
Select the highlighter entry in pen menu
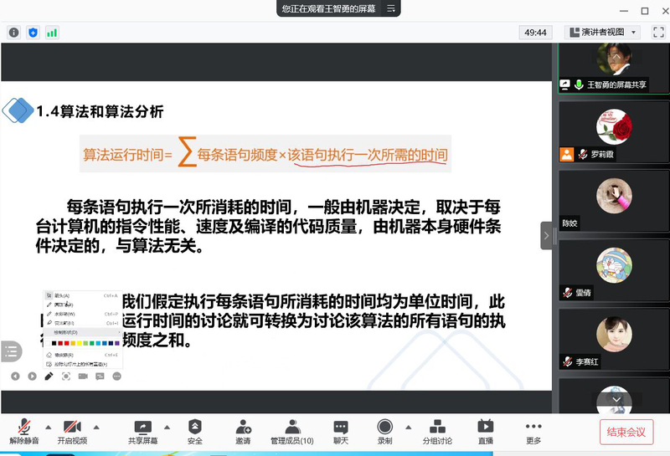point(83,323)
